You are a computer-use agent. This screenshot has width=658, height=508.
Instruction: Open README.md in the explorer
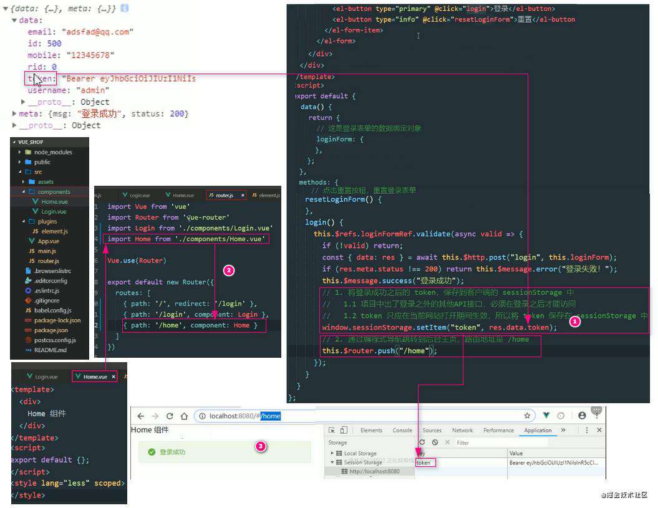(x=50, y=350)
